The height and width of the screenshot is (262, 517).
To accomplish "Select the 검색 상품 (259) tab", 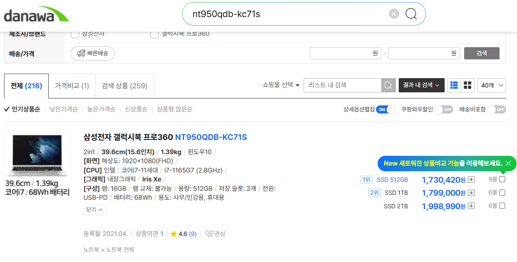I will click(125, 86).
